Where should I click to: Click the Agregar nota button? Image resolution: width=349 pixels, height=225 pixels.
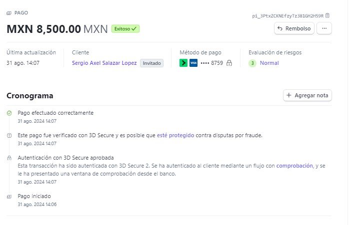(x=307, y=95)
